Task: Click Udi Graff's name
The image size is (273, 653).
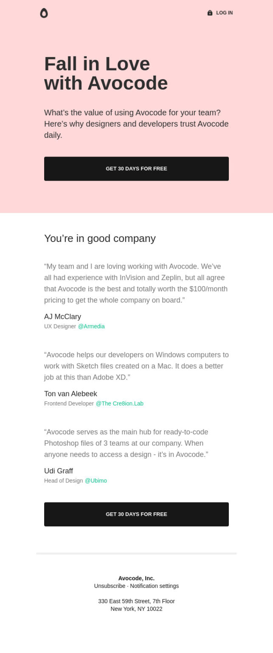Action: [x=58, y=471]
